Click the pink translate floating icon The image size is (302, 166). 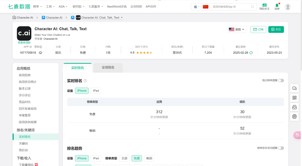[297, 135]
